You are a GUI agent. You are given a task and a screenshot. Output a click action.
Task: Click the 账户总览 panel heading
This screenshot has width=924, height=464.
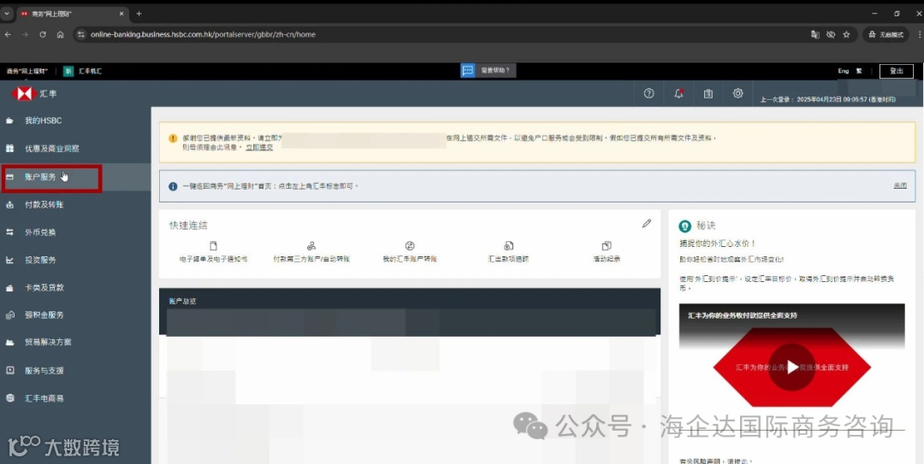click(183, 301)
